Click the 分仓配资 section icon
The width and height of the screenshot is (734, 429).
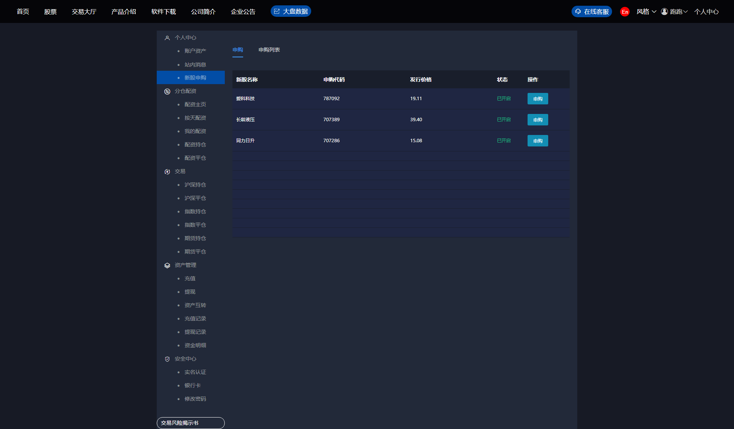coord(167,91)
